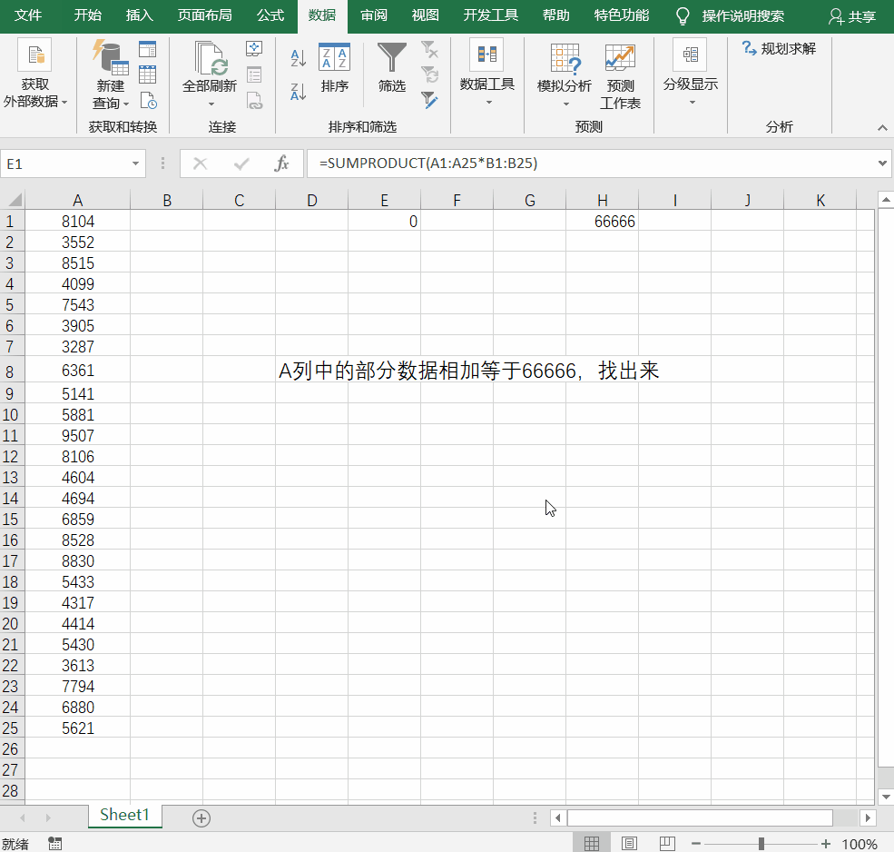Switch to the 页面布局 tab
Image resolution: width=894 pixels, height=852 pixels.
point(205,15)
